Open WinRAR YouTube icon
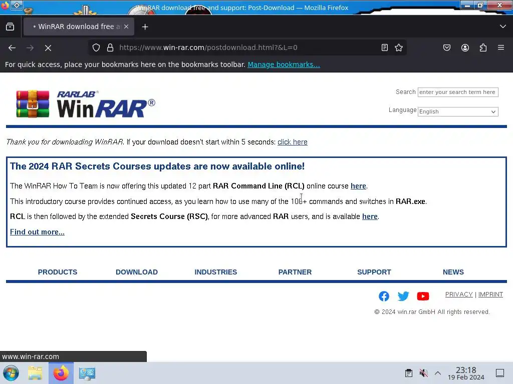This screenshot has width=513, height=384. click(423, 296)
